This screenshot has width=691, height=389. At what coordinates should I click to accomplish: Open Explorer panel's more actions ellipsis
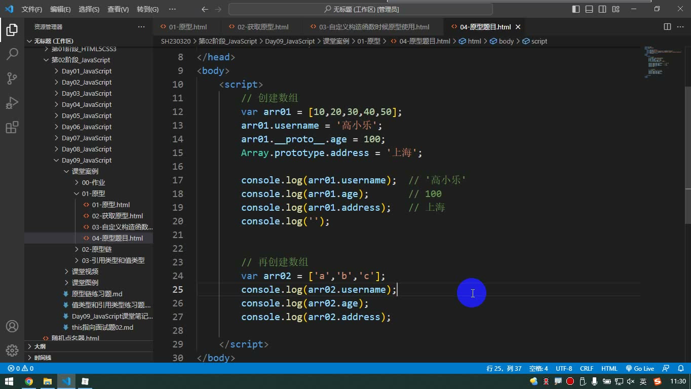[141, 27]
